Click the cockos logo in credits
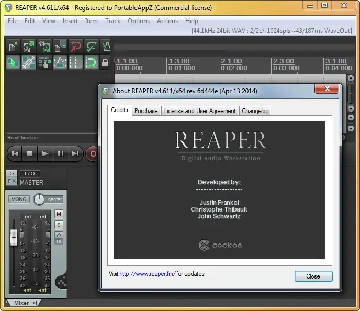This screenshot has height=311, width=360. pos(220,245)
